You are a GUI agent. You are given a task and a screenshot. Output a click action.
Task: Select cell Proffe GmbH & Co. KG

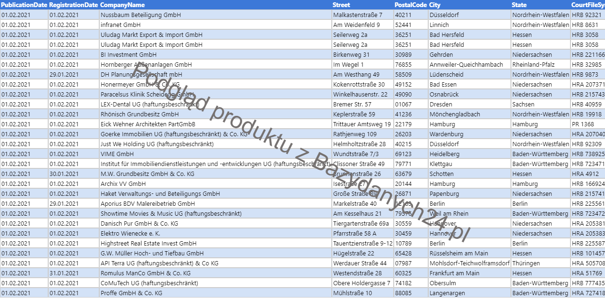pos(216,293)
